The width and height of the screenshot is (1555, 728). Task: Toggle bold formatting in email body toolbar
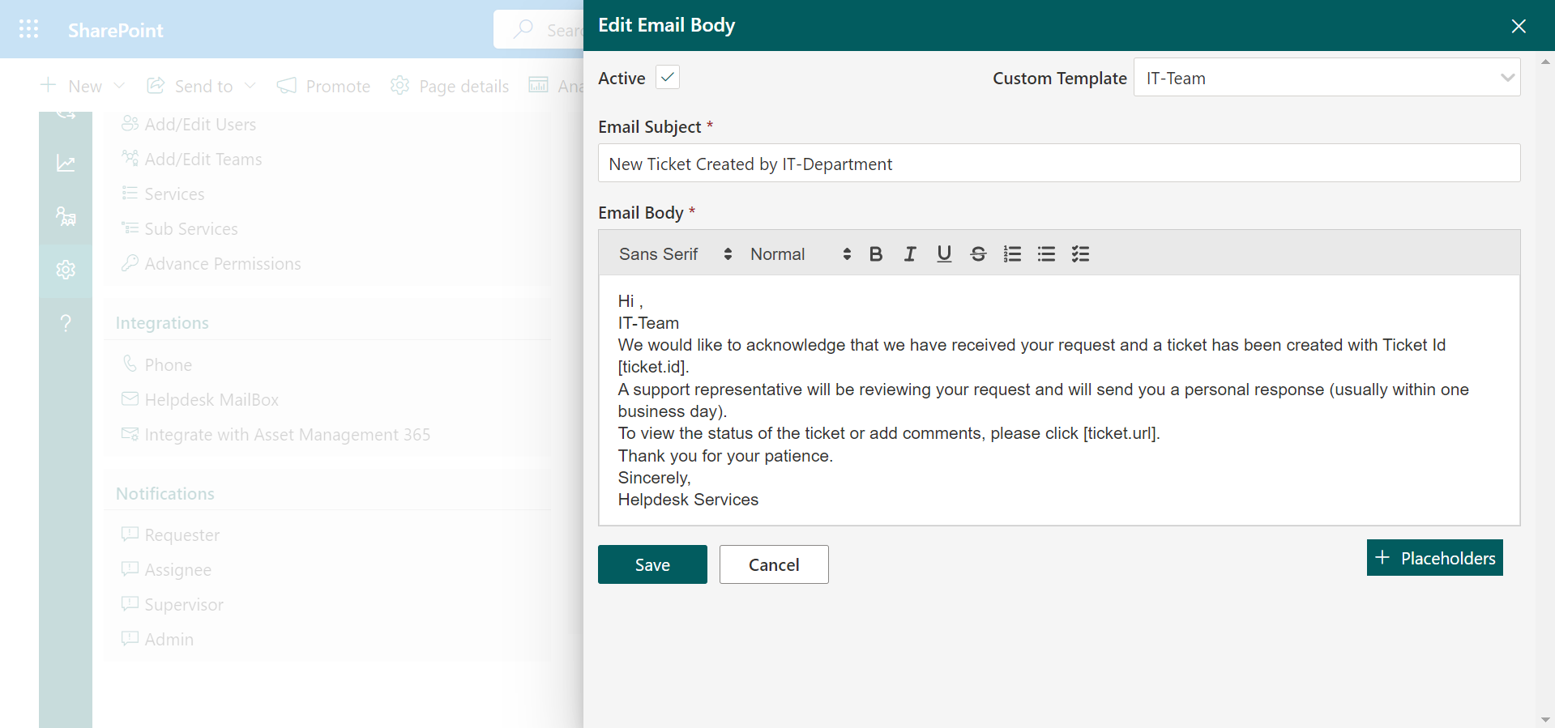coord(876,254)
